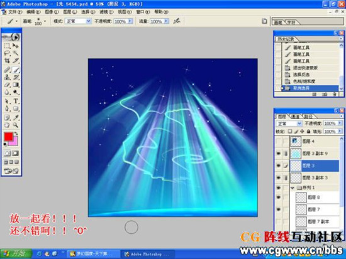
Task: Reset to default foreground and background colors
Action: [x=5, y=144]
